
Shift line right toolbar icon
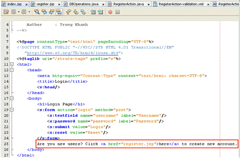point(100,12)
